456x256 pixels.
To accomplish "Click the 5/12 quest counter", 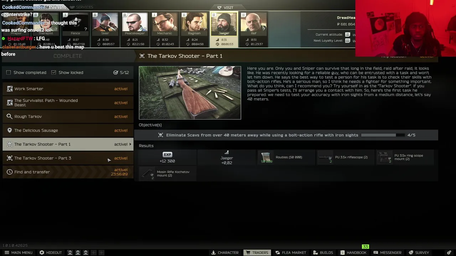I will click(121, 73).
